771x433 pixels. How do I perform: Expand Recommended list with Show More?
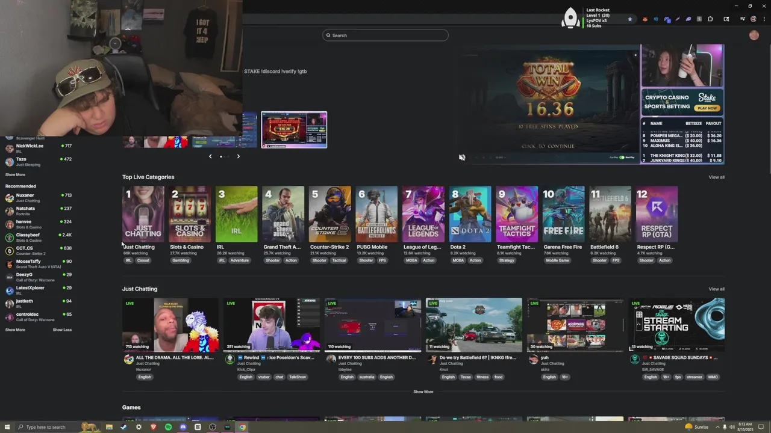click(x=15, y=330)
